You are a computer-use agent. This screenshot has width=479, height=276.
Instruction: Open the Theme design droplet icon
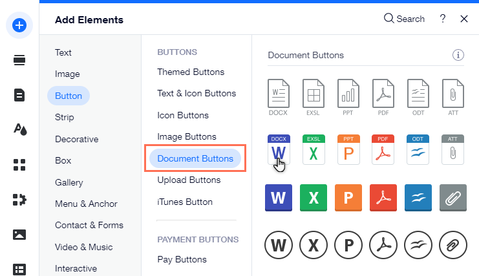19,129
